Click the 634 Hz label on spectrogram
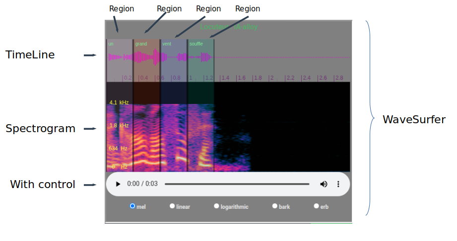This screenshot has width=457, height=241. click(x=118, y=148)
